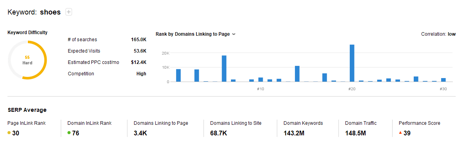Click the yellow dot beside Page InLink Rank 30
The height and width of the screenshot is (144, 460).
click(x=9, y=133)
